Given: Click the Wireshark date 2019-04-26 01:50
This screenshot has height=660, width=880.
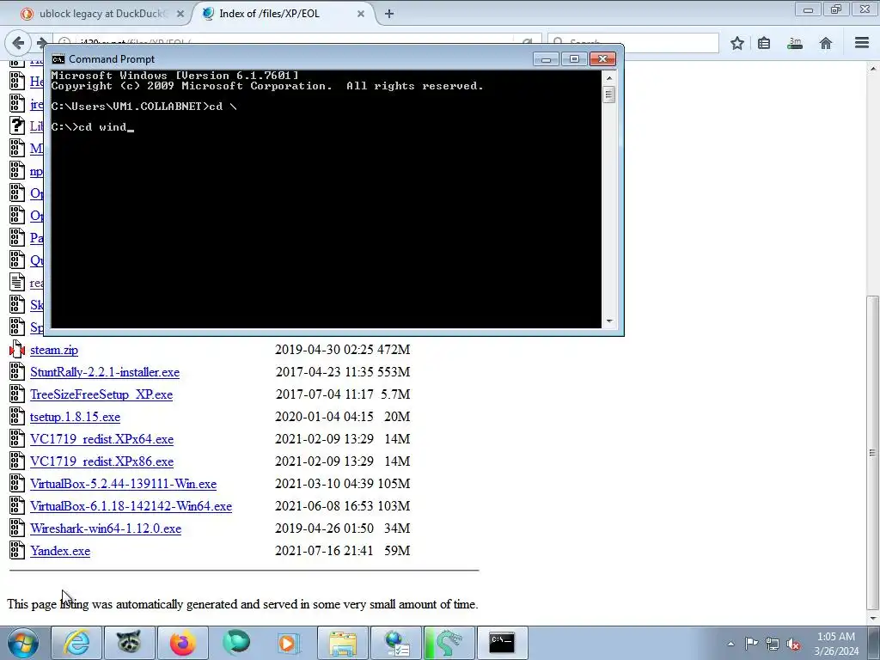Looking at the screenshot, I should (324, 529).
